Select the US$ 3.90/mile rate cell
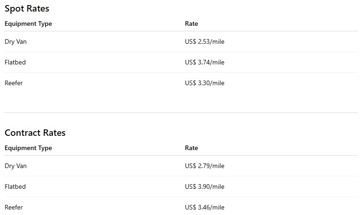 click(x=205, y=186)
